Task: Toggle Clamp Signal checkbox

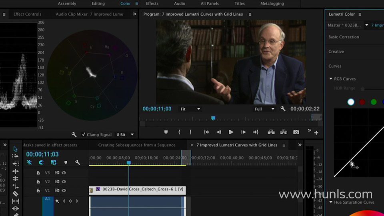Action: click(x=84, y=134)
